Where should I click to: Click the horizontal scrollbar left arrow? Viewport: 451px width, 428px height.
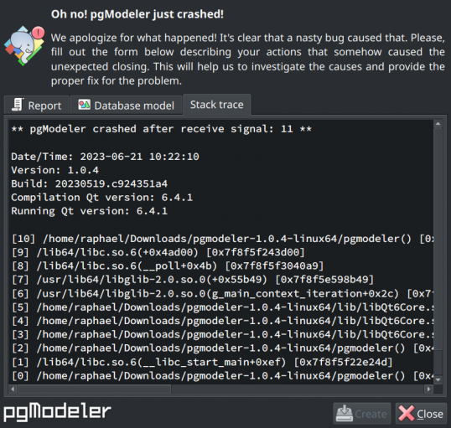[x=13, y=389]
